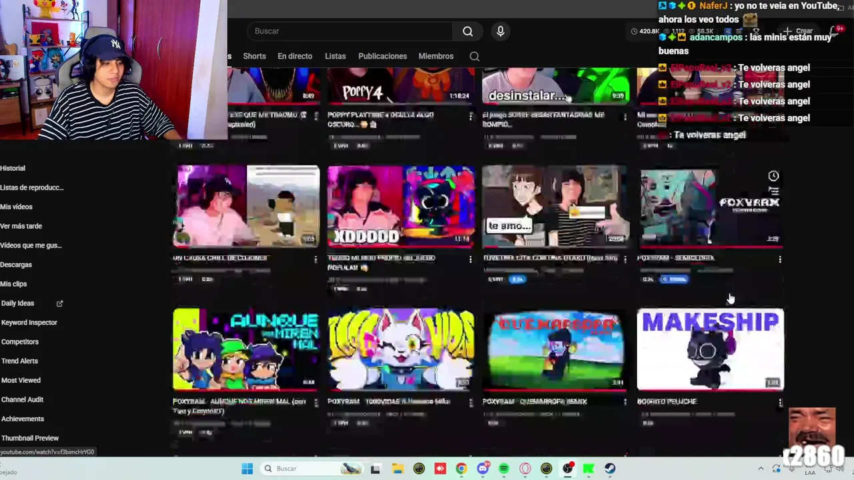This screenshot has height=480, width=854.
Task: Open Daily Ideas in the sidebar
Action: pyautogui.click(x=17, y=303)
